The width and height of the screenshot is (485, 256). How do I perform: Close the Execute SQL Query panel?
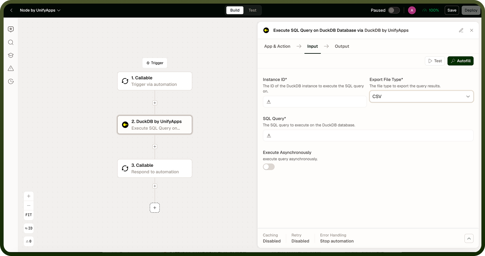pyautogui.click(x=472, y=30)
